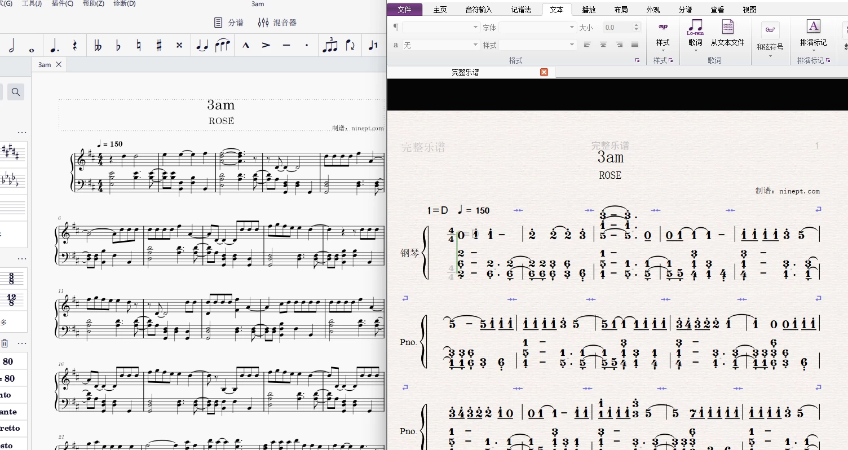
Task: Open the font (字体) combo box
Action: [538, 27]
